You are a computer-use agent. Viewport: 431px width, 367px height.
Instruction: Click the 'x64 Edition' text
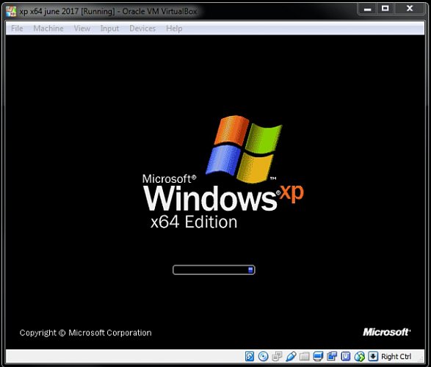click(x=194, y=222)
